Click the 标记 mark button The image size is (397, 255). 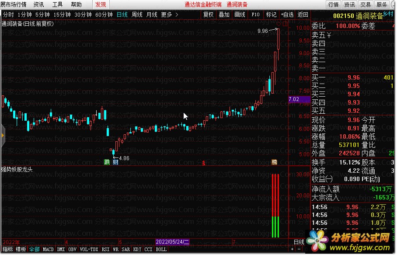point(271,15)
